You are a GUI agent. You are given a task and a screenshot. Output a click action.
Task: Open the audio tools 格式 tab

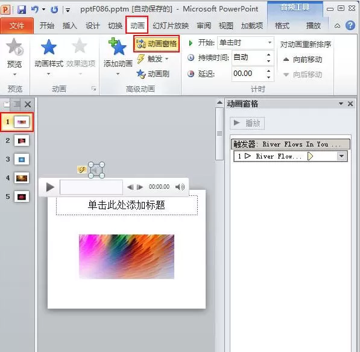click(x=282, y=25)
